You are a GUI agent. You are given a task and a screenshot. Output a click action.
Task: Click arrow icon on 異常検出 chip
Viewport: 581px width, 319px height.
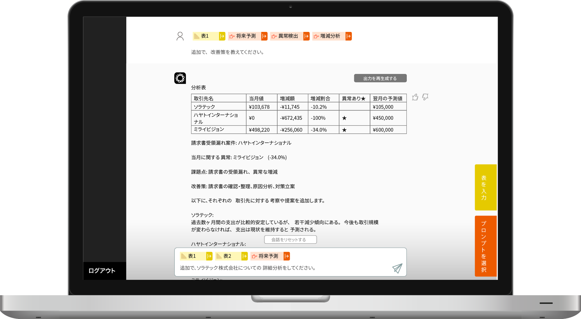pyautogui.click(x=306, y=36)
